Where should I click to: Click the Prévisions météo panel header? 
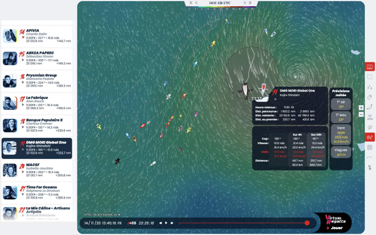click(x=341, y=93)
